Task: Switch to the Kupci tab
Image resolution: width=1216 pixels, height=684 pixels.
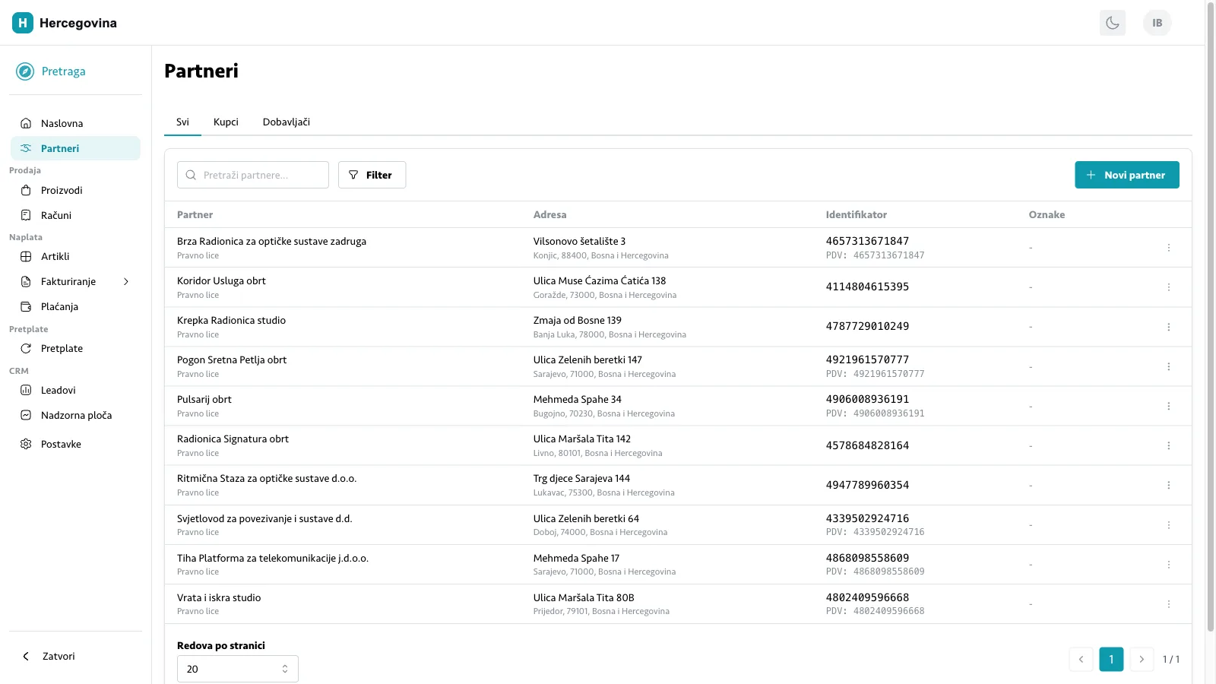Action: pos(226,122)
